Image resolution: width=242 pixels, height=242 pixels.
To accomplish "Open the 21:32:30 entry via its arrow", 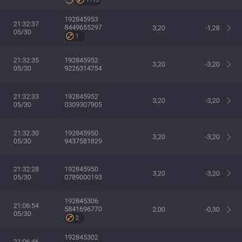I will pos(229,137).
